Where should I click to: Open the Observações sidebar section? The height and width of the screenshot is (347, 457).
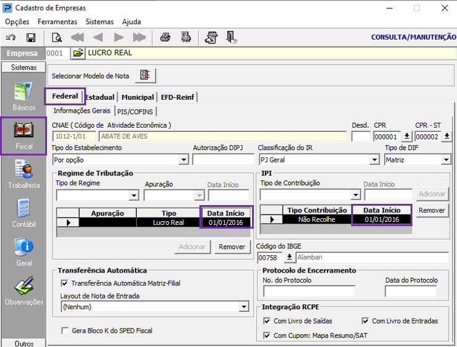coord(24,291)
